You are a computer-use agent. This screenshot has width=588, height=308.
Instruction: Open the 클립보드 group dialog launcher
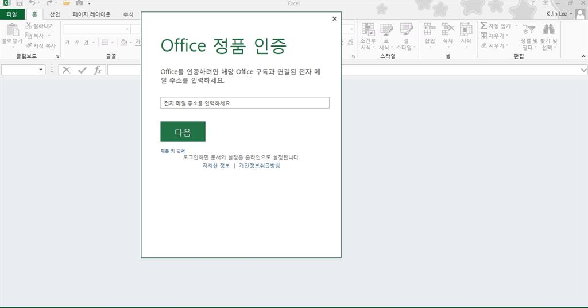(x=57, y=56)
